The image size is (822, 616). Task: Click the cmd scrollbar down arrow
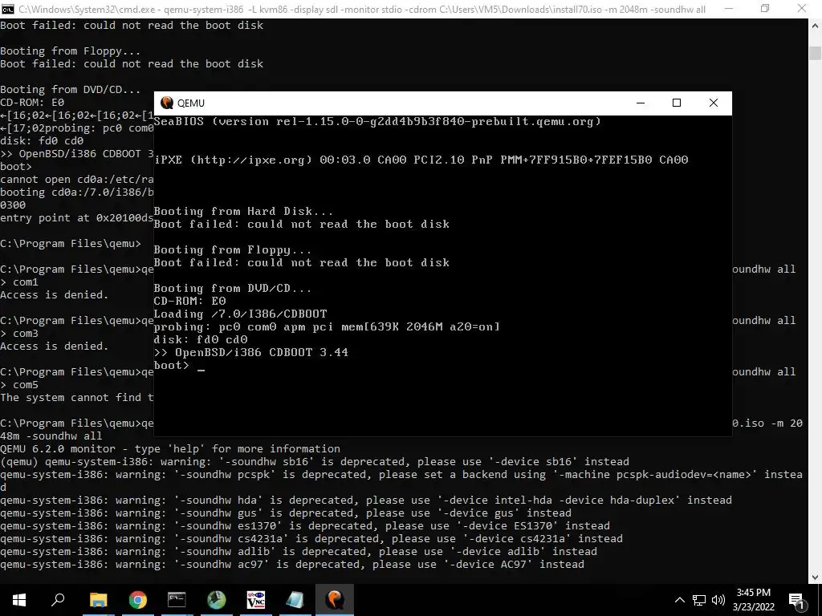point(816,577)
